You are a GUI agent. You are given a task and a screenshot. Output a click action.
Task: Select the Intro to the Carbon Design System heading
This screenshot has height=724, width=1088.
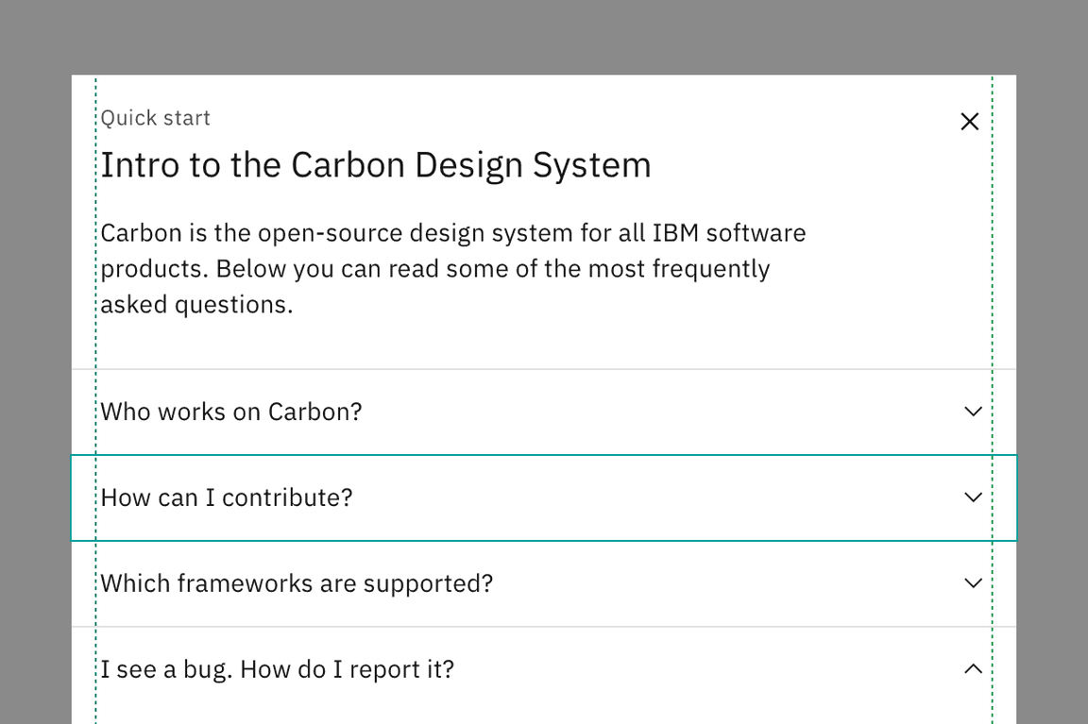tap(376, 165)
